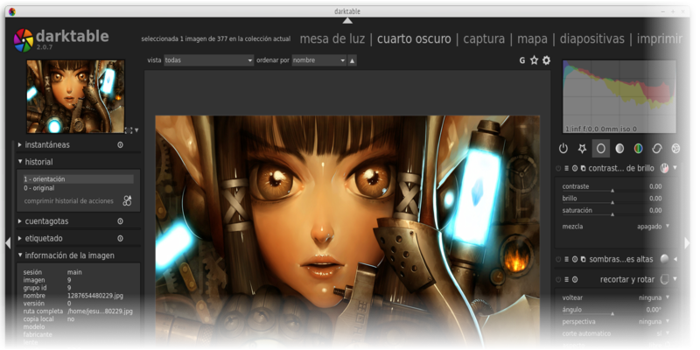Click grouping 'G' icon above the image
This screenshot has width=700, height=350.
coord(521,60)
